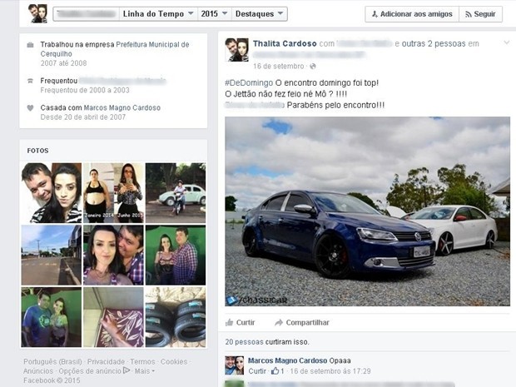Open the couple blue shirt photo thumbnail
This screenshot has height=387, width=516.
click(x=52, y=317)
